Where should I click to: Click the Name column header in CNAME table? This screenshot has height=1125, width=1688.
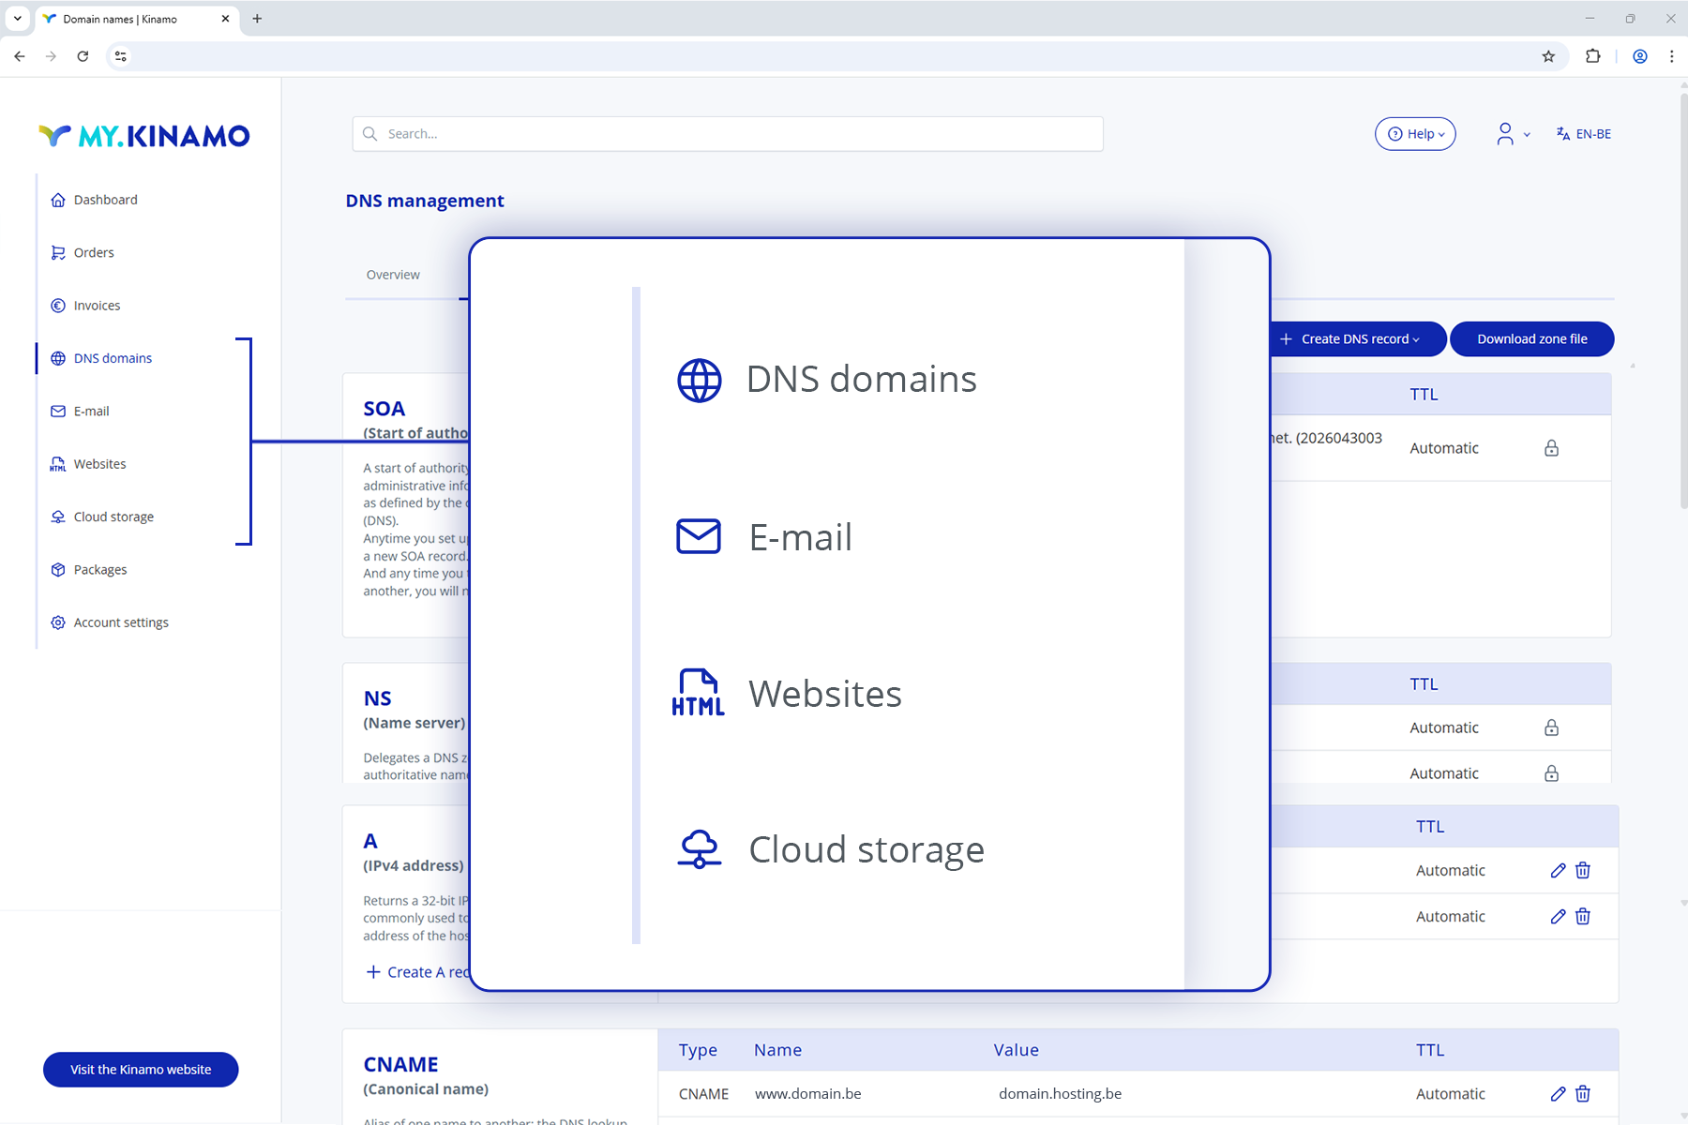coord(777,1050)
